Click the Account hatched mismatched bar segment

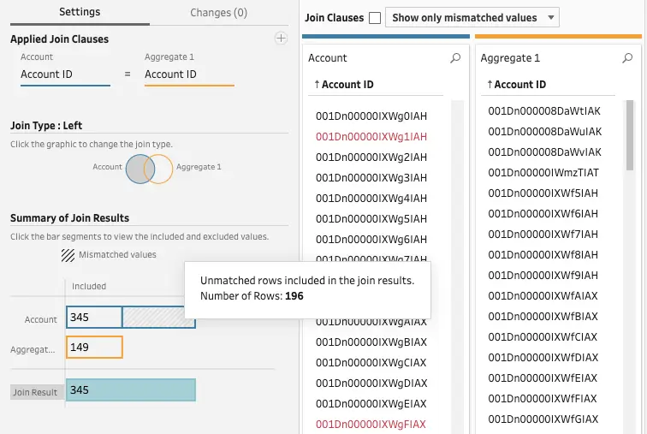tap(158, 318)
